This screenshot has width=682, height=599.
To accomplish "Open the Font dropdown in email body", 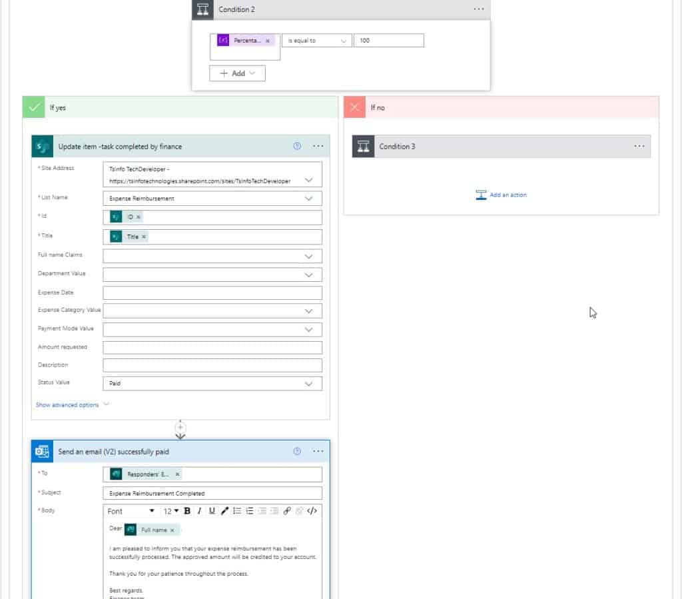I will point(131,511).
